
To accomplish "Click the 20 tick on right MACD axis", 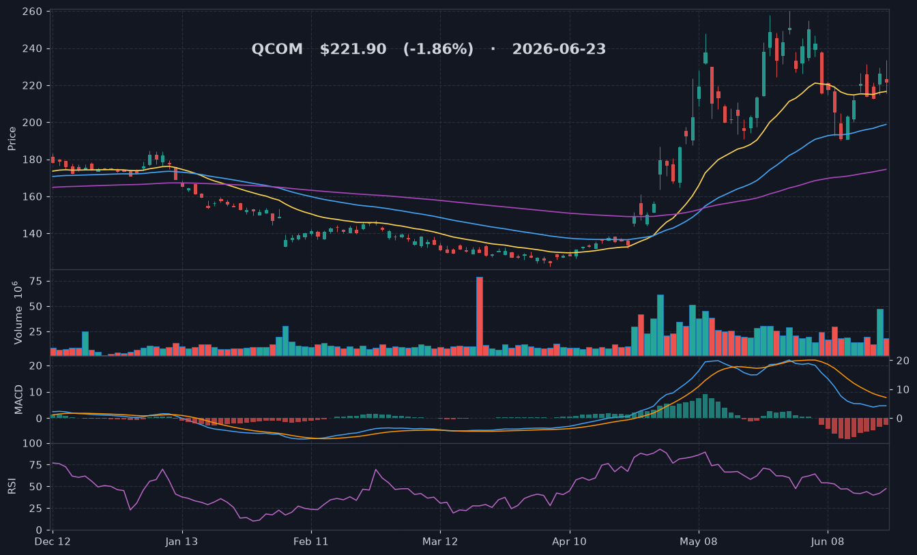I will coord(901,361).
